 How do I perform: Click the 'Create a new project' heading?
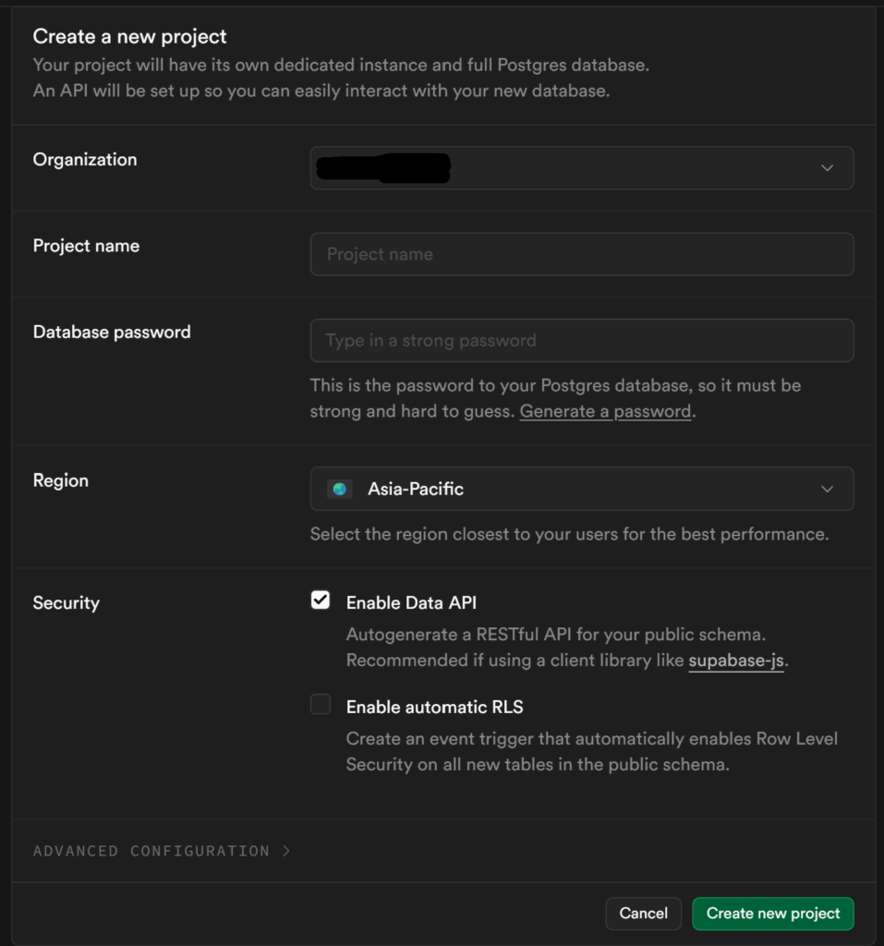point(129,37)
